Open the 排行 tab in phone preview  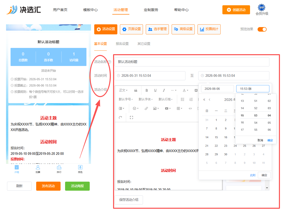[x=59, y=169]
